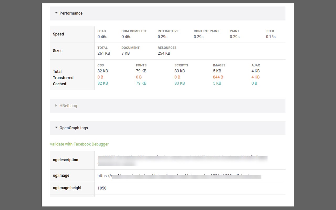Open Validate with Facebook Debugger link
This screenshot has height=210, width=336.
(79, 144)
